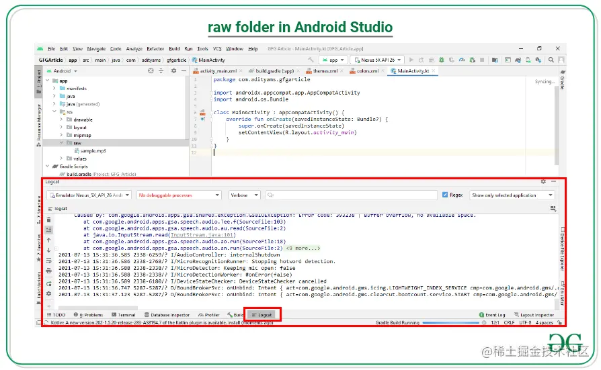Click the Clear logcat trash icon

pyautogui.click(x=48, y=220)
